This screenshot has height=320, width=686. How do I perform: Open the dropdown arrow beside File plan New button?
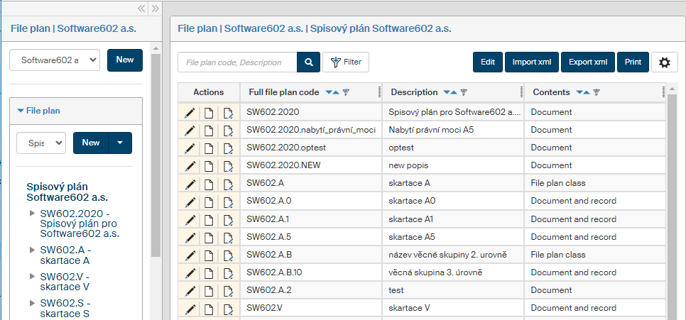[x=120, y=143]
